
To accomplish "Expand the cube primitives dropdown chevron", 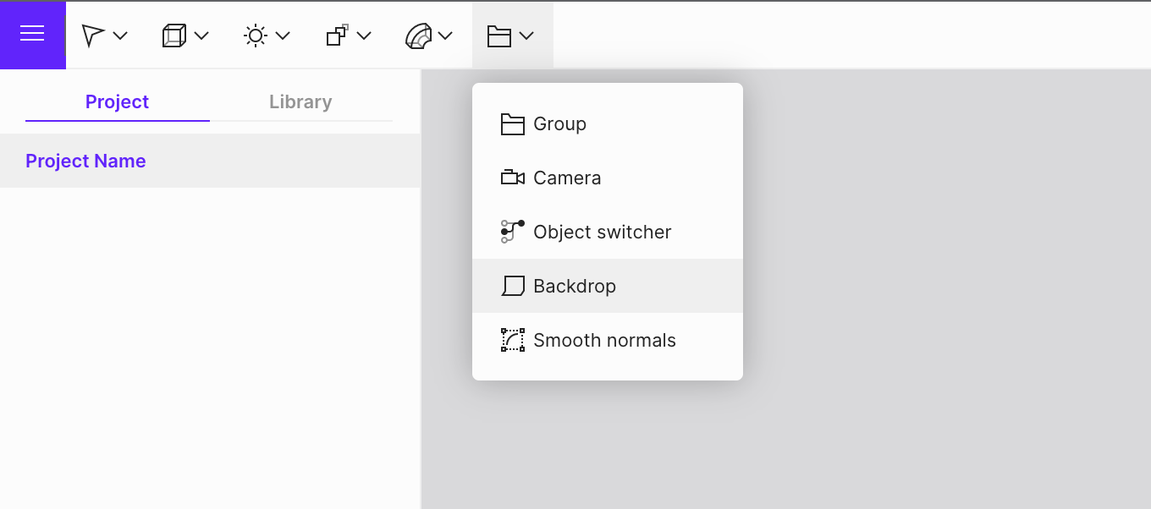I will 201,36.
